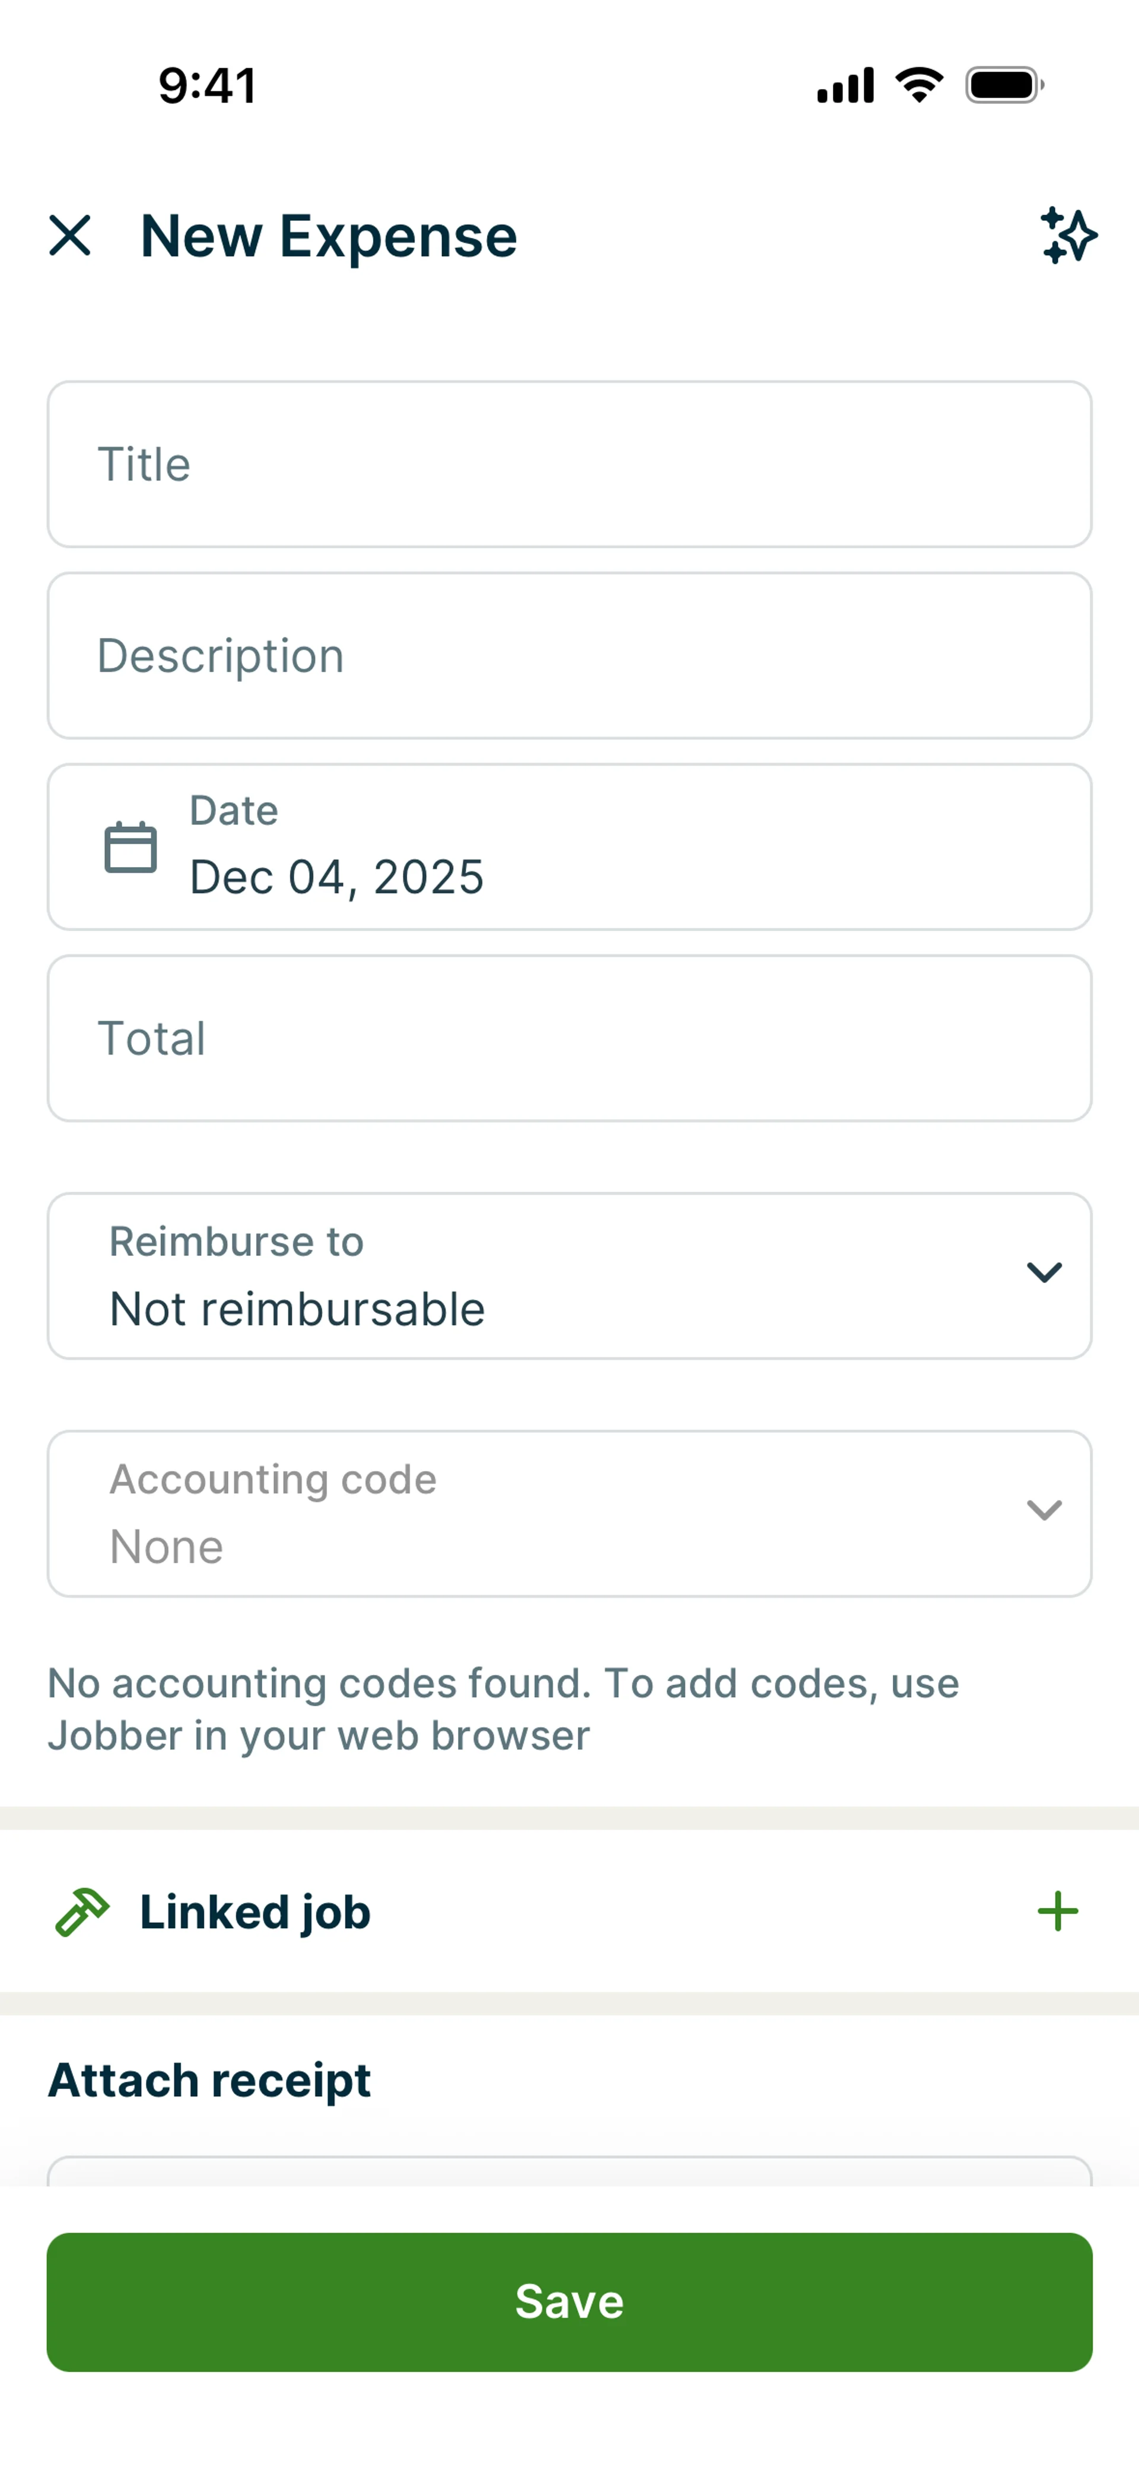This screenshot has height=2470, width=1139.
Task: Tap the cellular signal icon
Action: click(845, 85)
